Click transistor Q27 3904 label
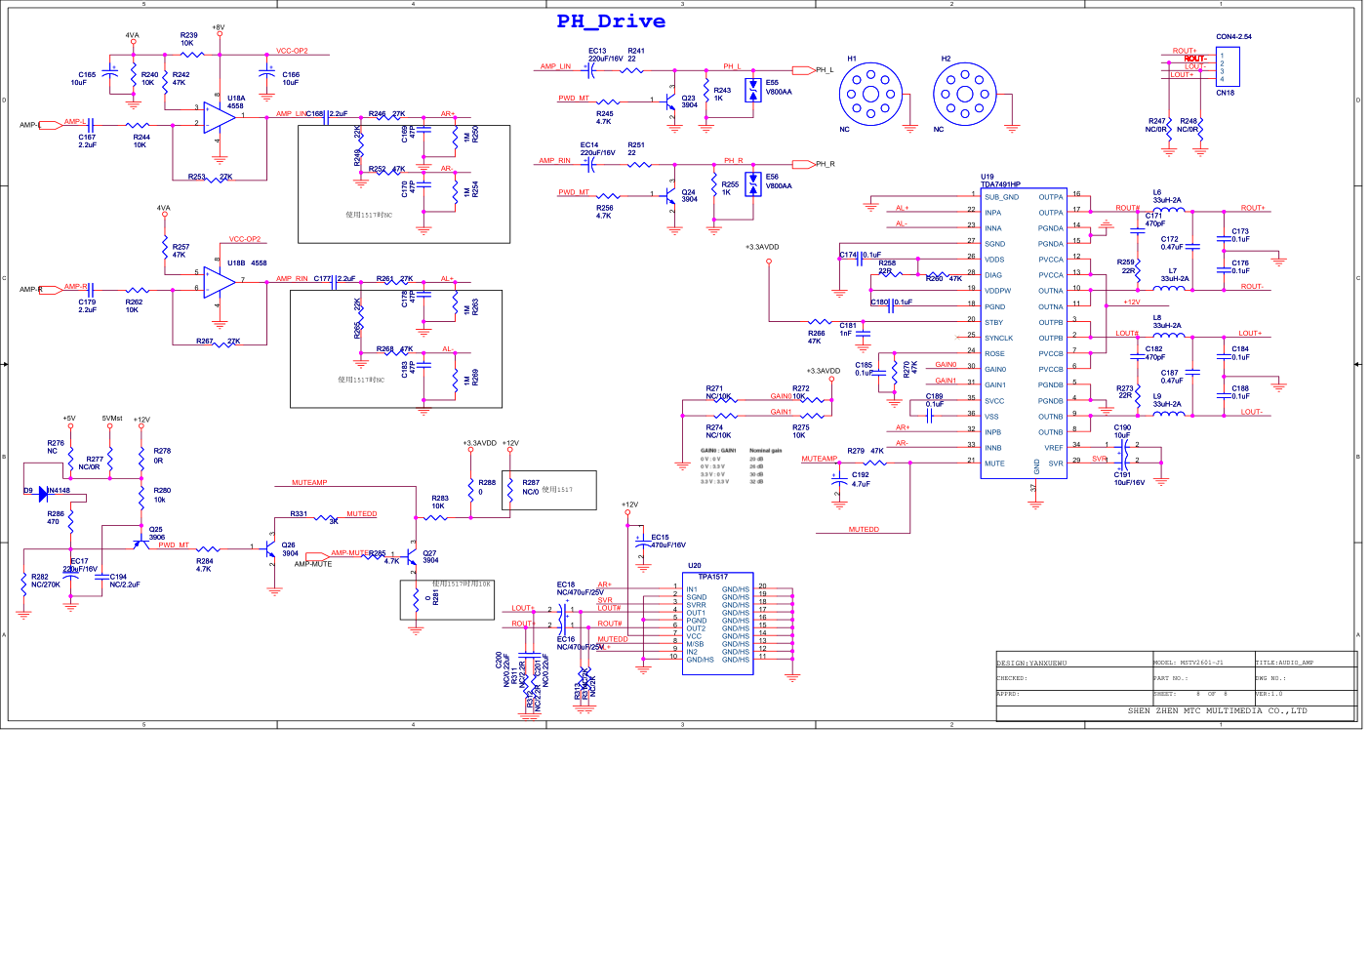This screenshot has height=968, width=1370. click(430, 556)
